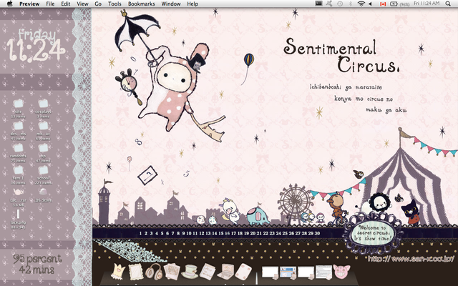Screen dimensions: 458x286
Task: Open the battery status menu
Action: coord(396,4)
